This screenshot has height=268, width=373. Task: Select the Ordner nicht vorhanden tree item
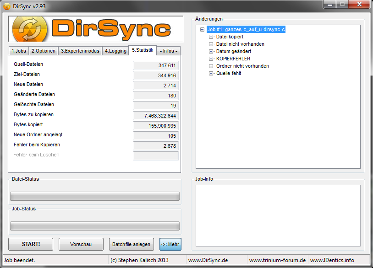pos(242,66)
